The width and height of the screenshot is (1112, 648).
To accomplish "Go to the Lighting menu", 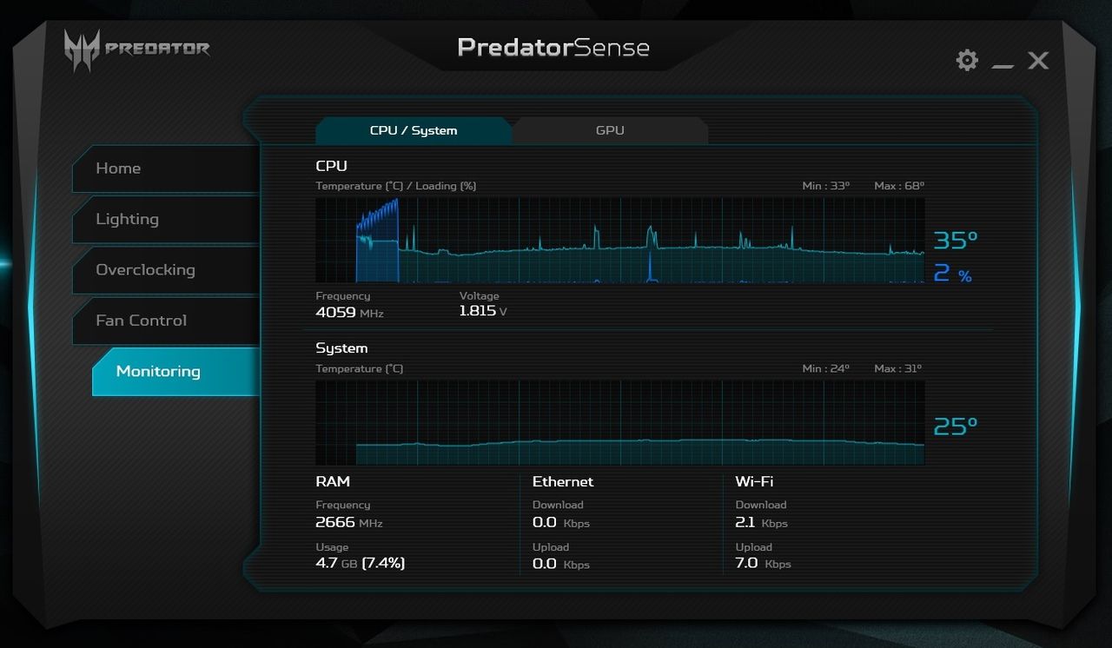I will (165, 219).
